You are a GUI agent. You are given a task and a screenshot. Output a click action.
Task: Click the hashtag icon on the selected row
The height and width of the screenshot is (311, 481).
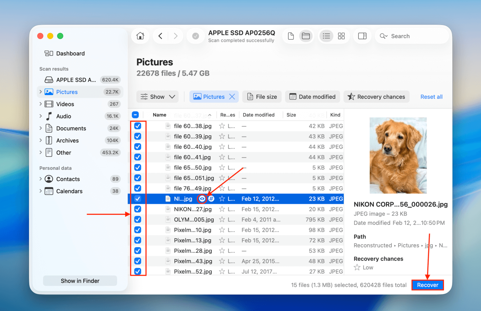click(x=211, y=199)
